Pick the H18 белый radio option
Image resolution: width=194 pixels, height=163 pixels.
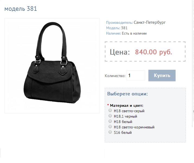point(110,121)
